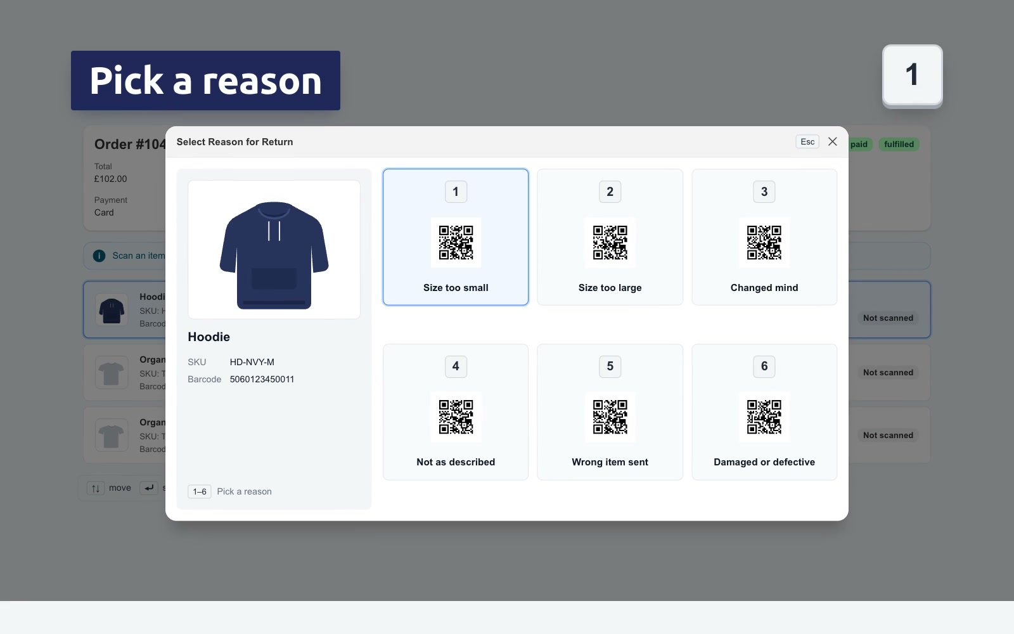Screen dimensions: 1014x634
Task: Click the Card payment value
Action: [104, 212]
